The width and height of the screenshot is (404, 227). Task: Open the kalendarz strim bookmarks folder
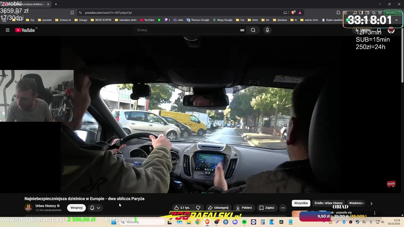pos(126,20)
